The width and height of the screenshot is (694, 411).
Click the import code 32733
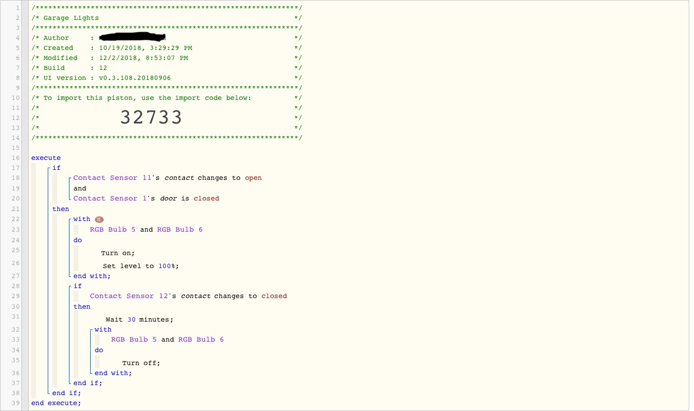151,118
